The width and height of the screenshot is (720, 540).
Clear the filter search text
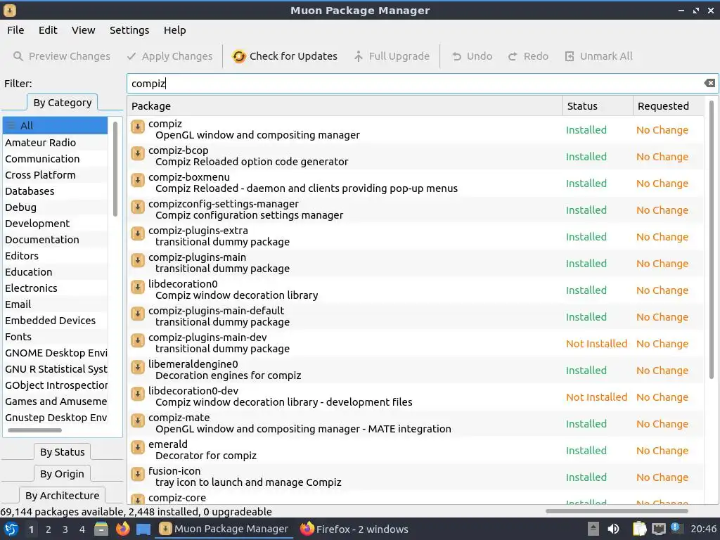point(709,83)
